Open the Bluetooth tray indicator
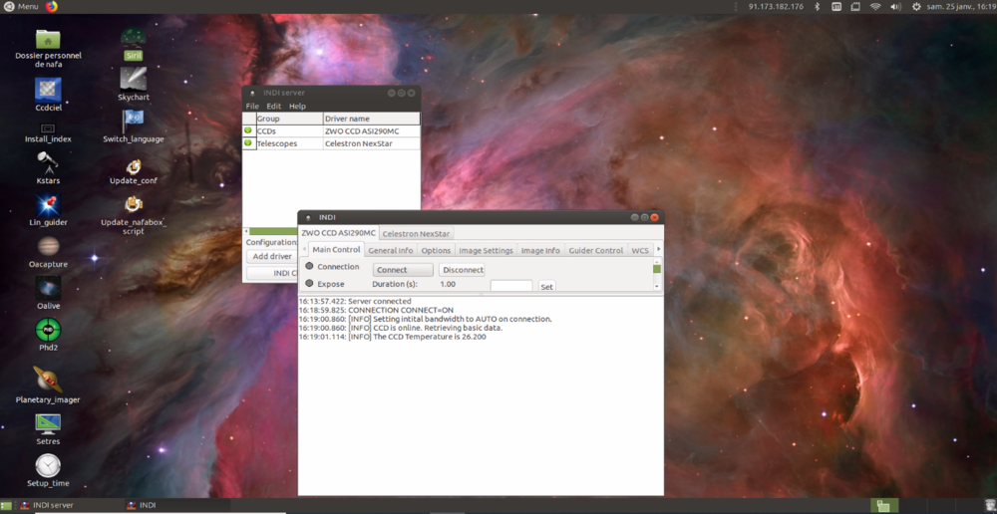The height and width of the screenshot is (514, 997). click(x=818, y=6)
